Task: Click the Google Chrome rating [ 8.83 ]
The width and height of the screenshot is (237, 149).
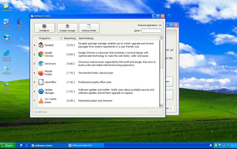Action: coord(71,54)
